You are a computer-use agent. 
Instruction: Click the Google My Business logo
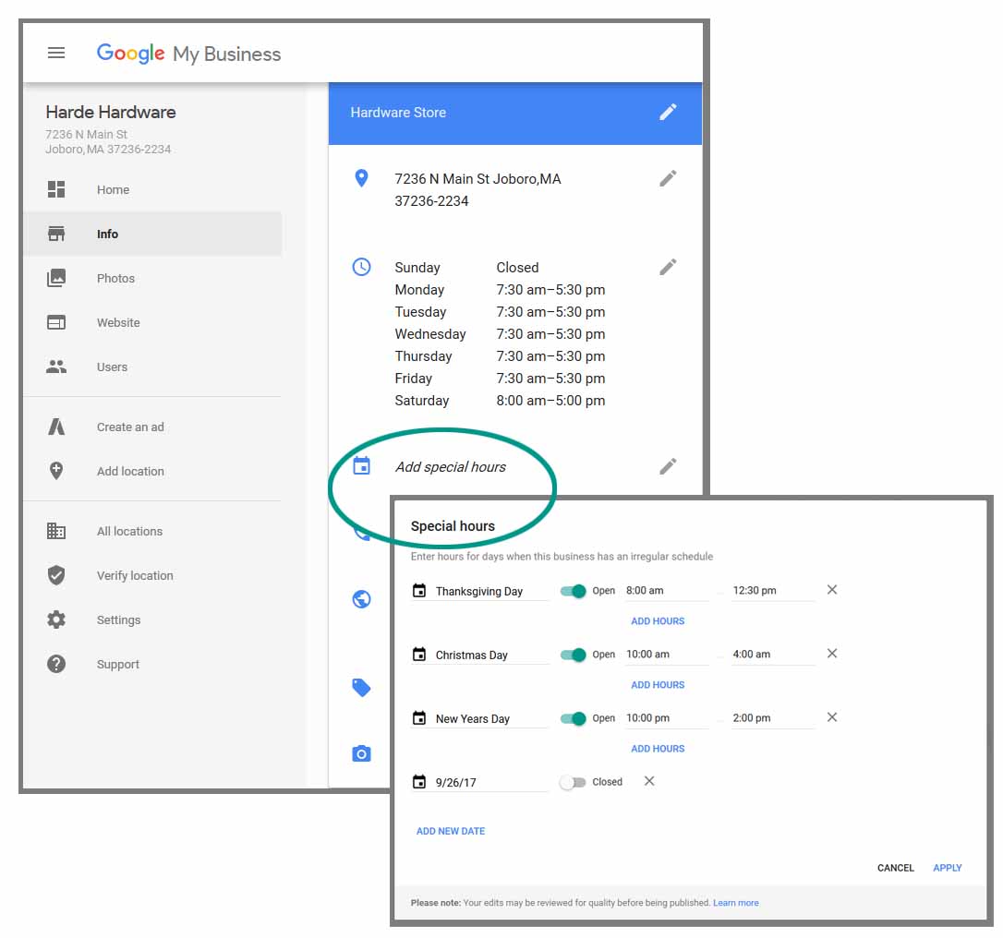pos(188,54)
